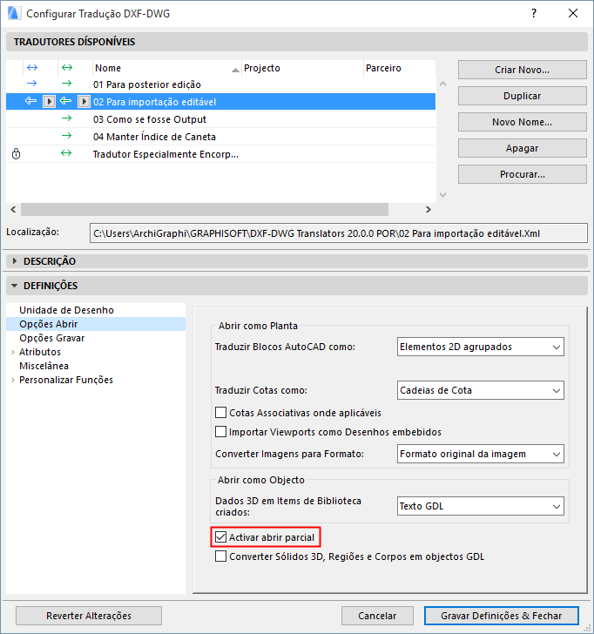Click the Criar Novo... button
The height and width of the screenshot is (634, 594).
(x=522, y=70)
